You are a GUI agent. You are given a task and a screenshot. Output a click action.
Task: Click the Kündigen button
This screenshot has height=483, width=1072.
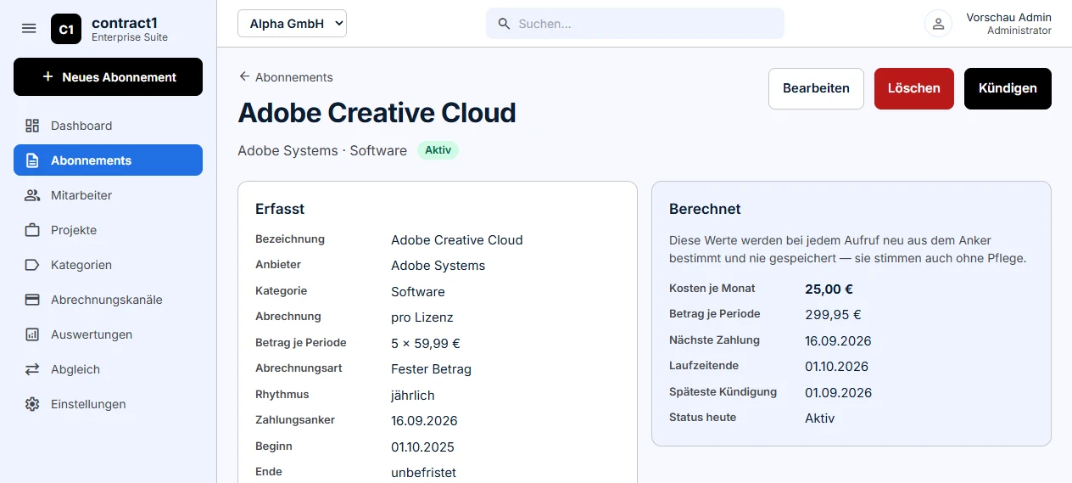coord(1008,88)
